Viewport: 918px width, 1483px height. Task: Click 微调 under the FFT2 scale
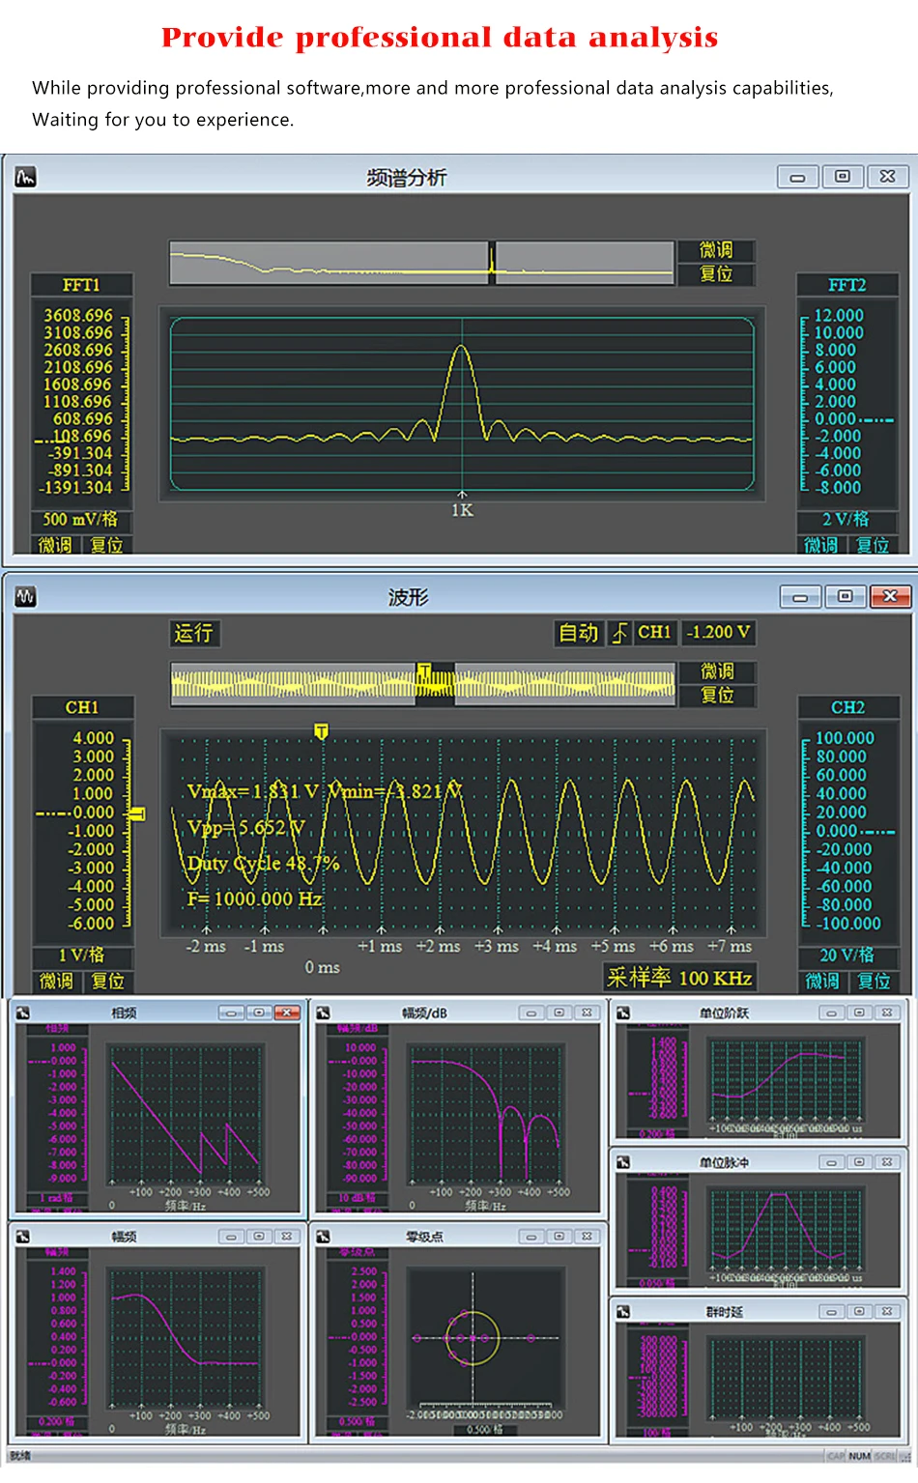821,546
